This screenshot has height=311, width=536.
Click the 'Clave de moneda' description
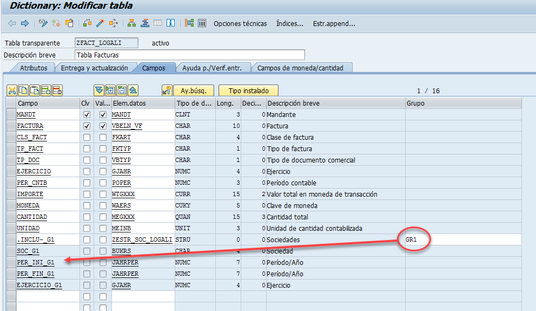[292, 205]
